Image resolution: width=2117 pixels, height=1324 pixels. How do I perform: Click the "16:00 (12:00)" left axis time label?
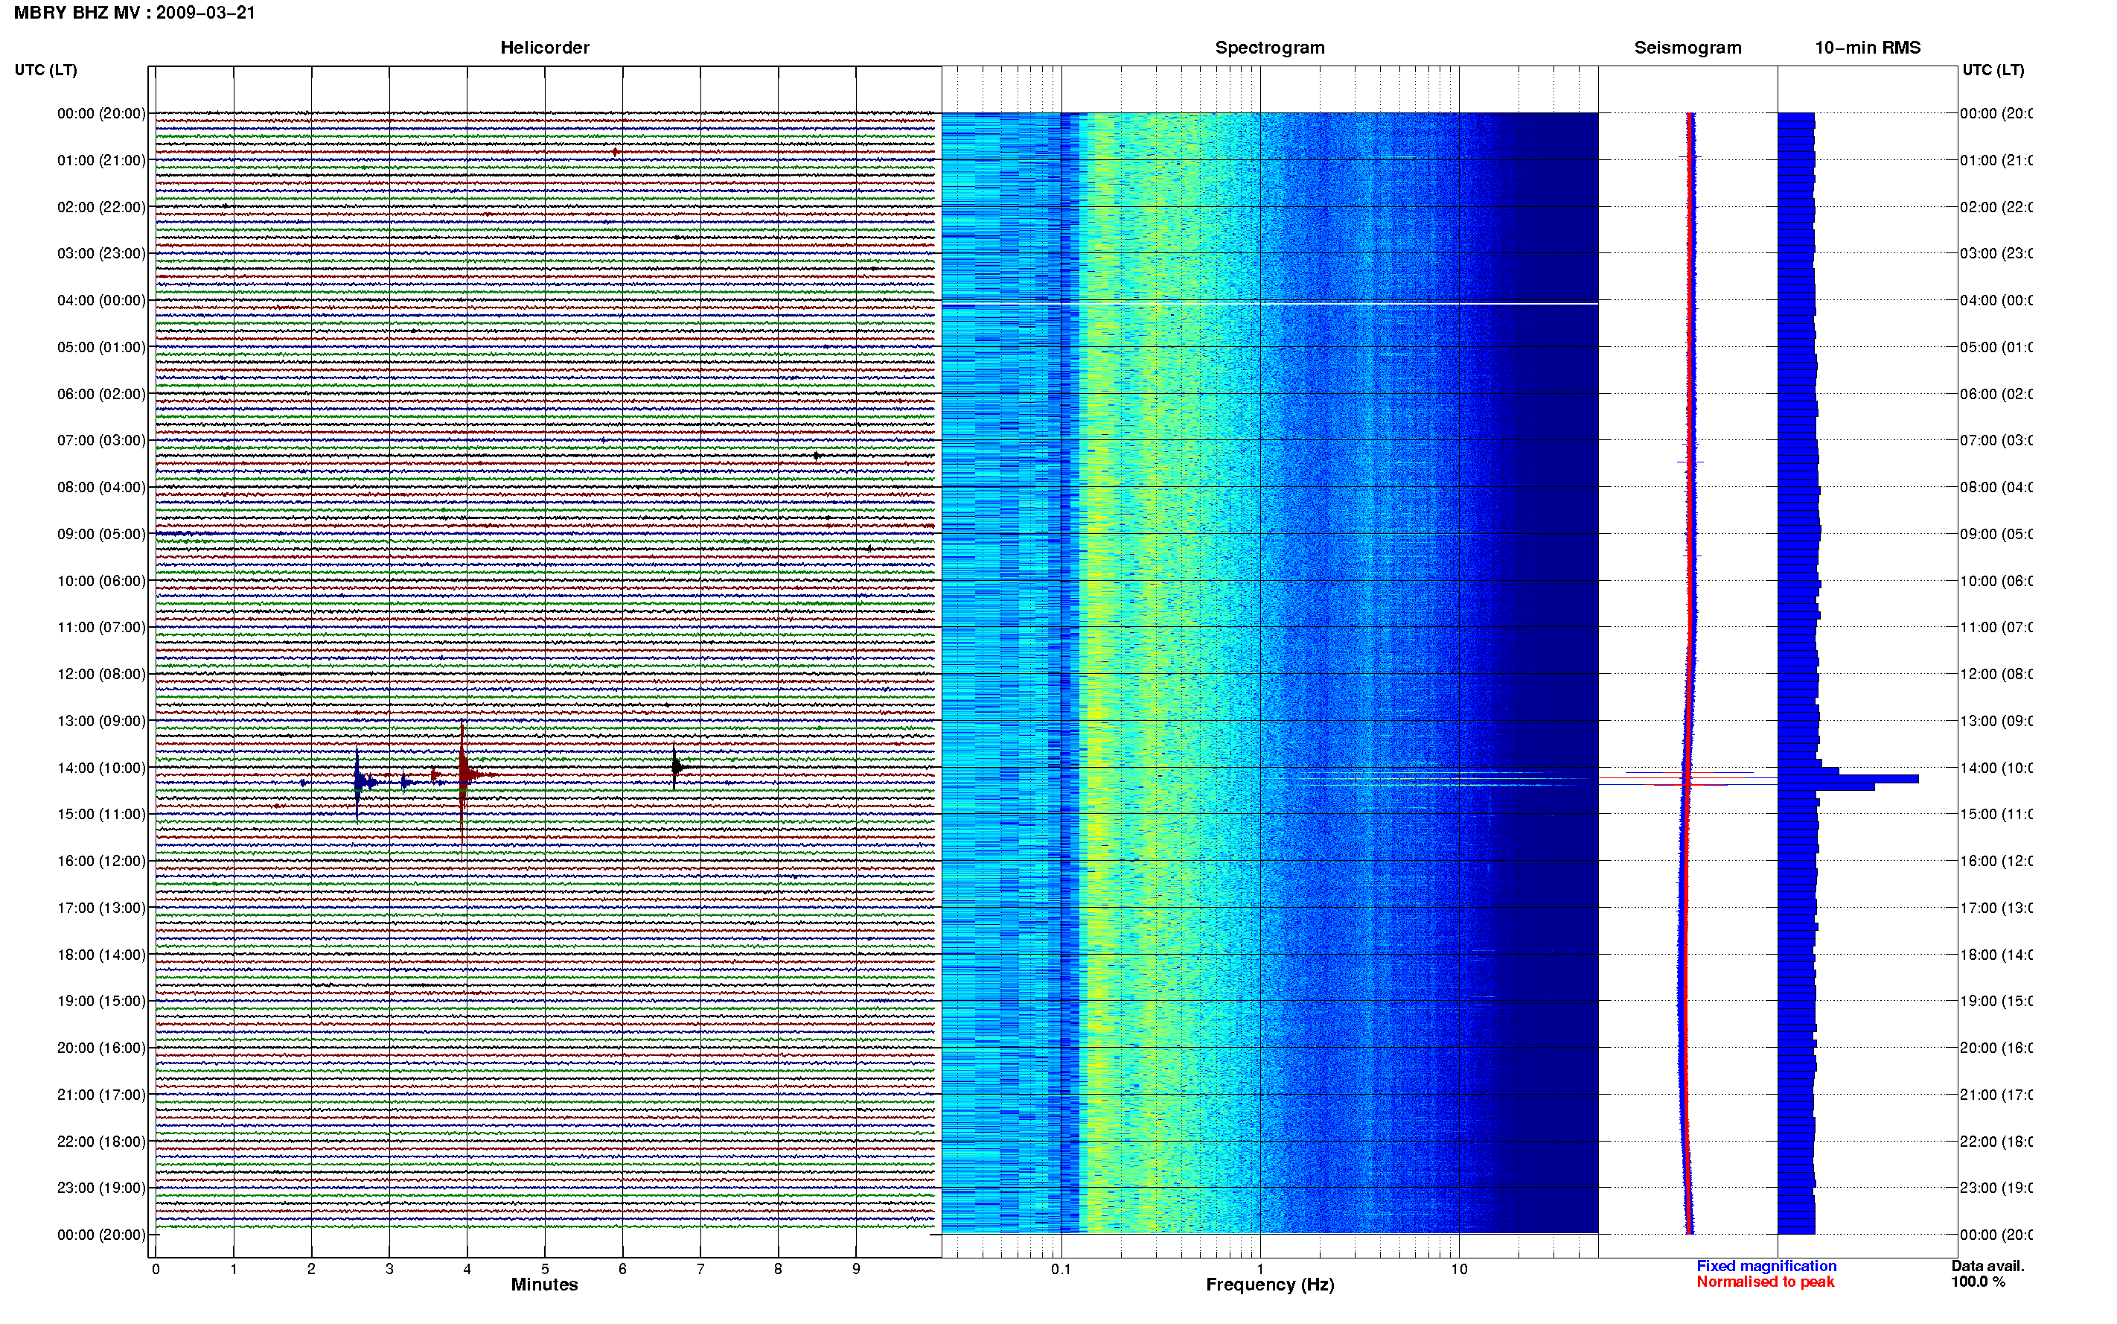click(101, 861)
